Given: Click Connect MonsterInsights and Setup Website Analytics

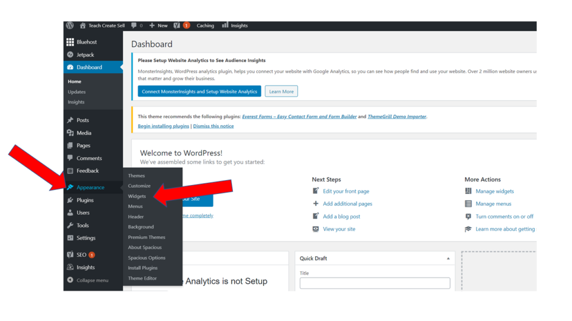Looking at the screenshot, I should (x=199, y=91).
